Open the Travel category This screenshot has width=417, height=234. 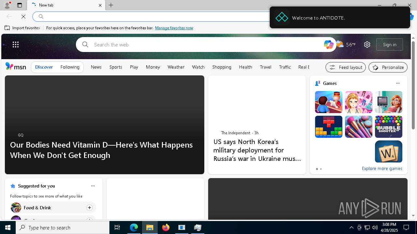coord(266,67)
